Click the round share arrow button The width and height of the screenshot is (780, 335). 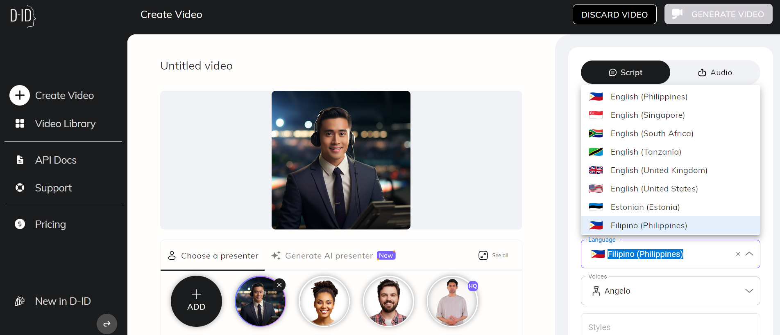click(107, 324)
